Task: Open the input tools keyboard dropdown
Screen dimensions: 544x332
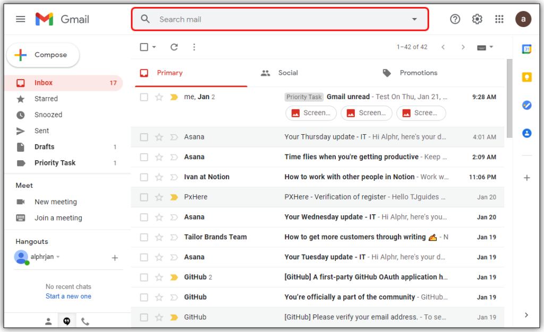Action: [491, 47]
